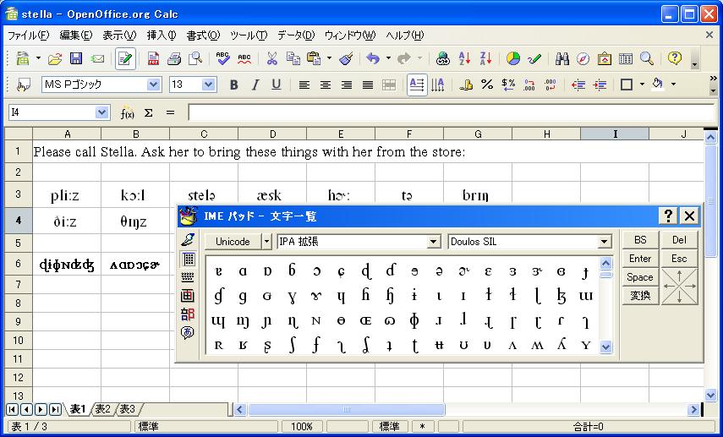Center text horizontally
Image resolution: width=723 pixels, height=437 pixels.
(325, 85)
